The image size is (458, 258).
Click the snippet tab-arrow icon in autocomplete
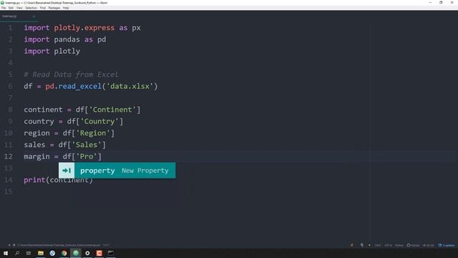(x=67, y=171)
